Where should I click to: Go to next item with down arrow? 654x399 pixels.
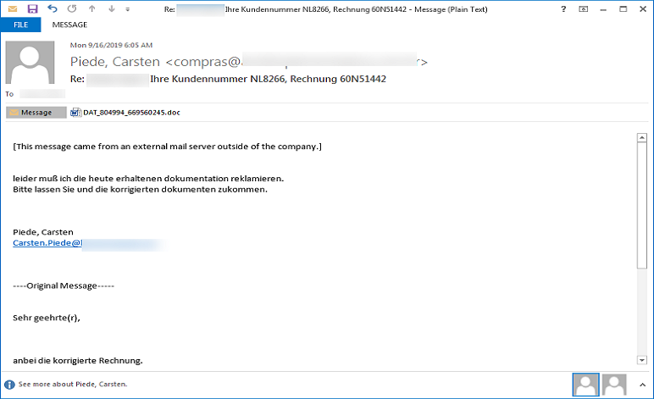[x=111, y=8]
